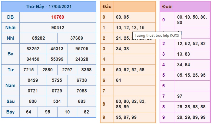Image resolution: width=212 pixels, height=124 pixels.
Task: Click the single value 64 in Đầu table
Action: 118,80
